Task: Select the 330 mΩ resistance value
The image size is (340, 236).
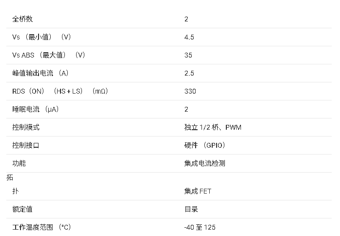Action: tap(190, 91)
